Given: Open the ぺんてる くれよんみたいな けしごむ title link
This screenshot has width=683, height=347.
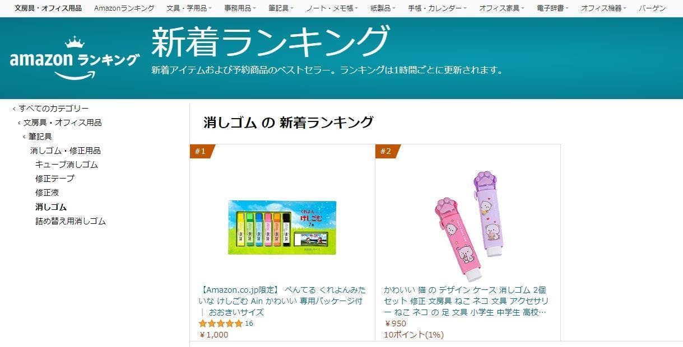Looking at the screenshot, I should tap(282, 301).
